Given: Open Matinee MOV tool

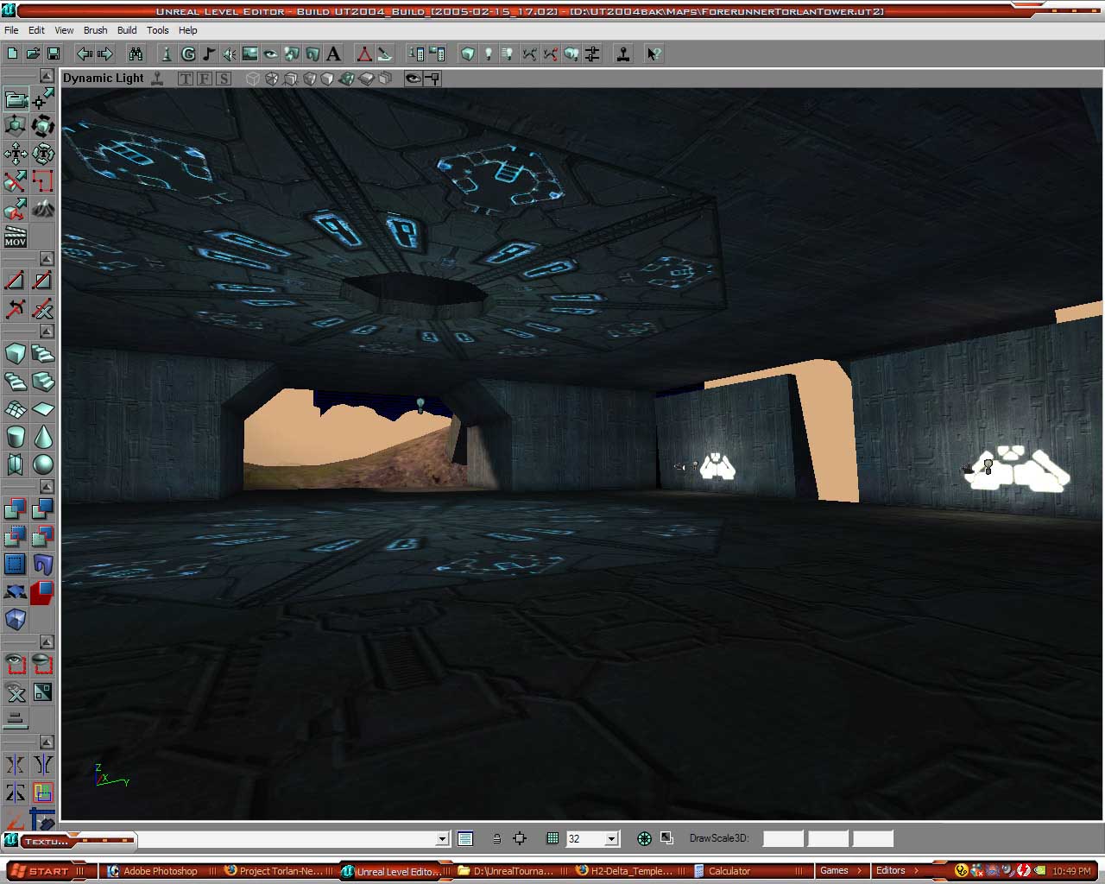Looking at the screenshot, I should point(16,237).
